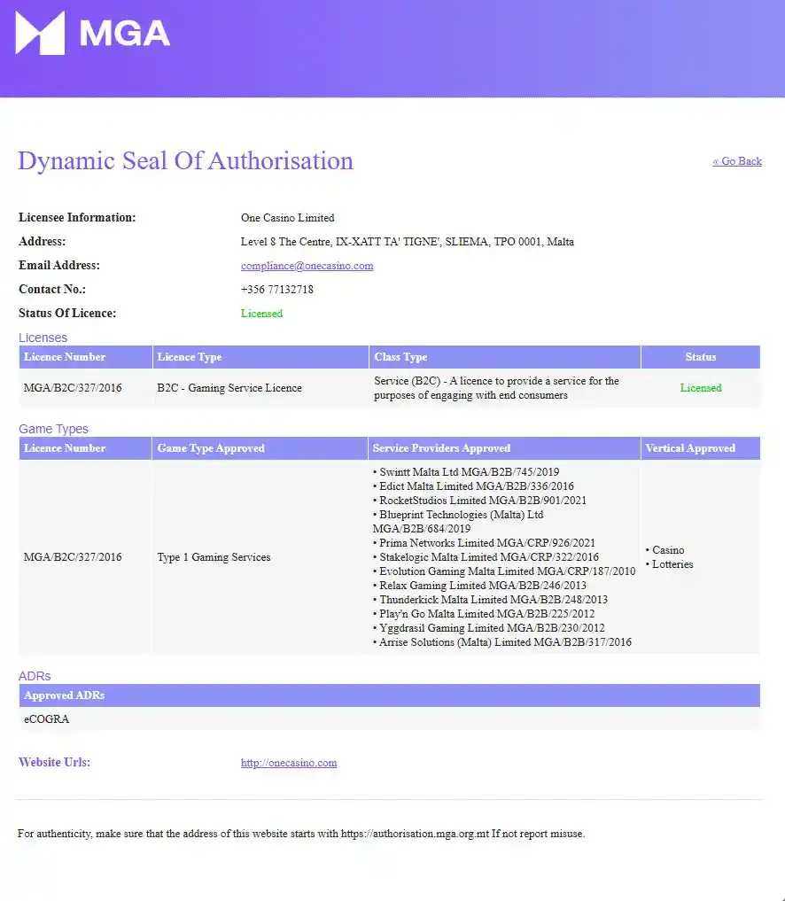This screenshot has height=901, width=785.
Task: Click Thunderkick Malta Limited provider entry
Action: (490, 599)
